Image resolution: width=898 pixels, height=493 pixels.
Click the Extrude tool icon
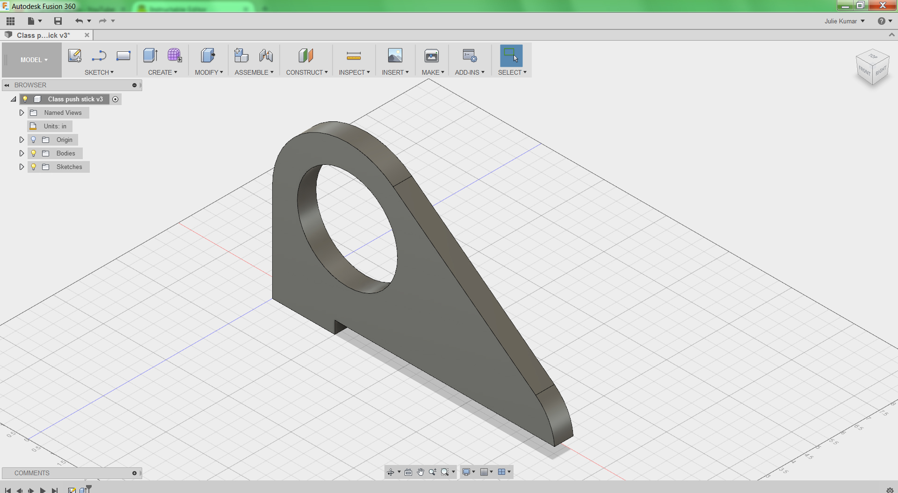(151, 56)
